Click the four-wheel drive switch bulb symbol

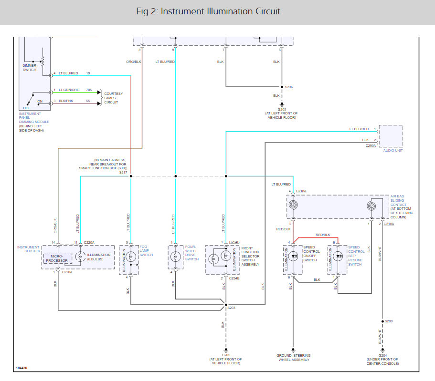pyautogui.click(x=176, y=257)
